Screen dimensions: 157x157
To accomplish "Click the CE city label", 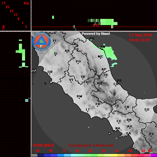I will tap(119, 121).
